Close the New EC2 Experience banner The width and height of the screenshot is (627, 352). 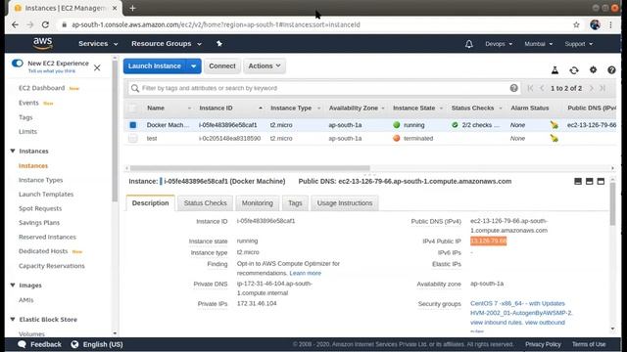click(x=97, y=67)
